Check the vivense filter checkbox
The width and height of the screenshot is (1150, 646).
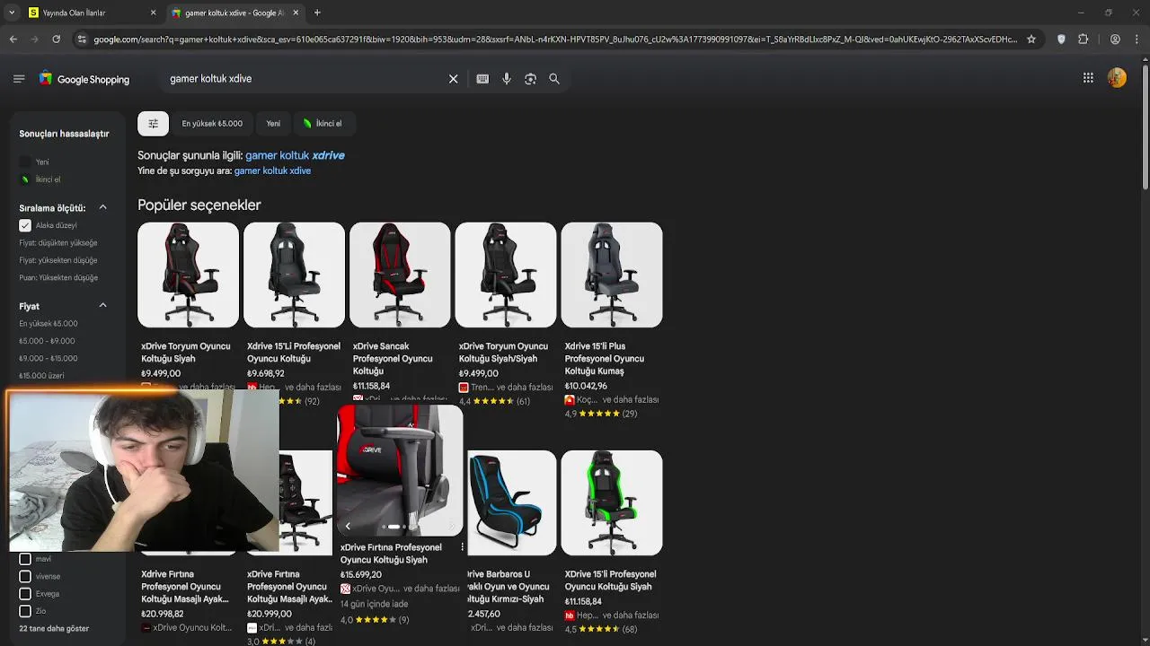(x=25, y=576)
